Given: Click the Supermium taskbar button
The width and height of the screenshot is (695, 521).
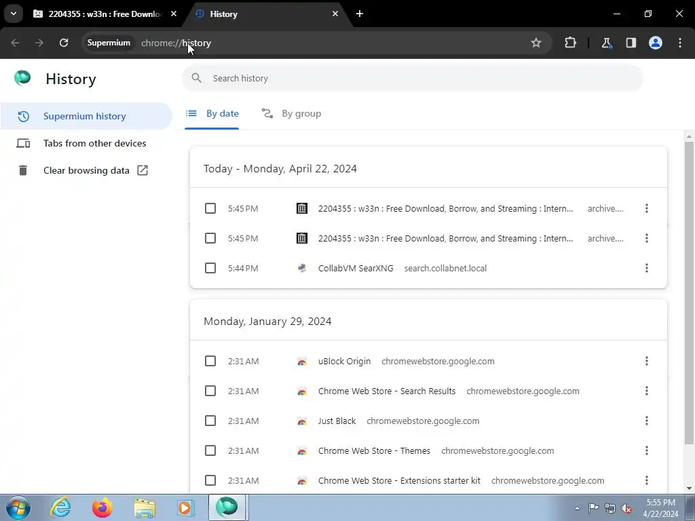Looking at the screenshot, I should [x=227, y=507].
